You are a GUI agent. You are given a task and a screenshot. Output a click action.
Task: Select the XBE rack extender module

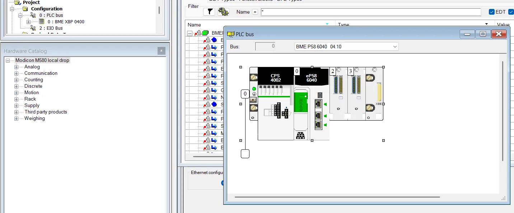coord(374,94)
